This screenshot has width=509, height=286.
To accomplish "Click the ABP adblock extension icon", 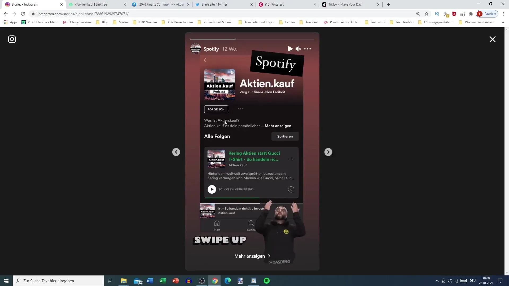I will 454,14.
